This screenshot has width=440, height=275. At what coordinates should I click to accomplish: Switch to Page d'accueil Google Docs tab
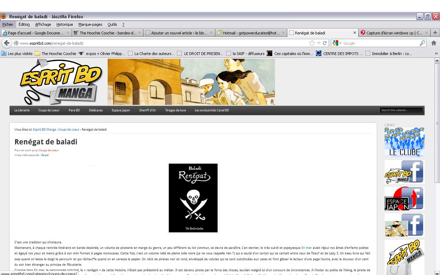36,33
